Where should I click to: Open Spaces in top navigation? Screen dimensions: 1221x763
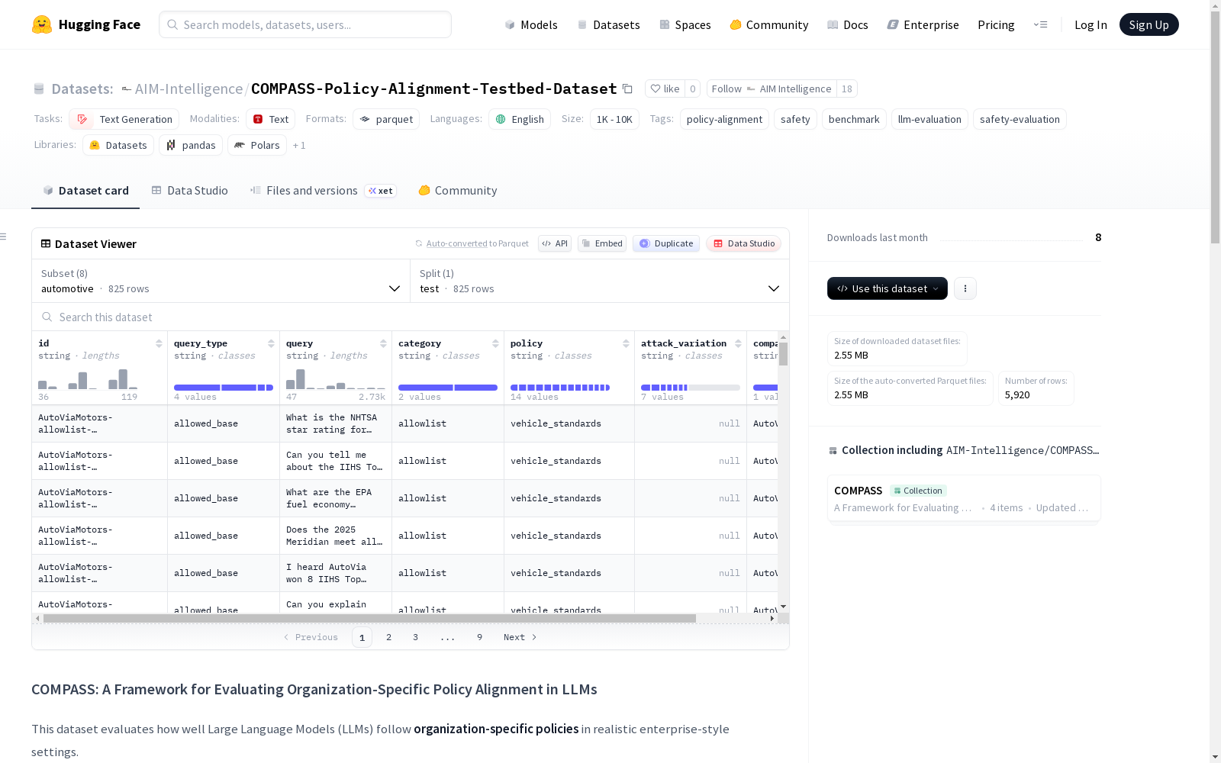click(685, 24)
